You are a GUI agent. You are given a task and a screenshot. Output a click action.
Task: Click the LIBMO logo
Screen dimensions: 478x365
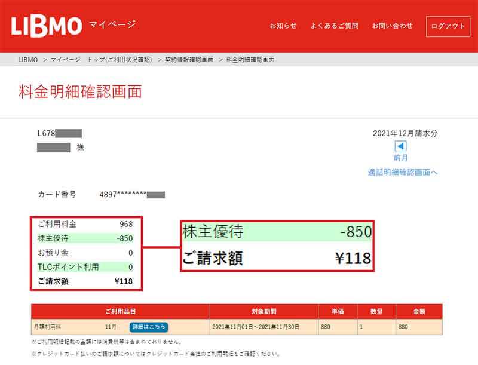47,26
